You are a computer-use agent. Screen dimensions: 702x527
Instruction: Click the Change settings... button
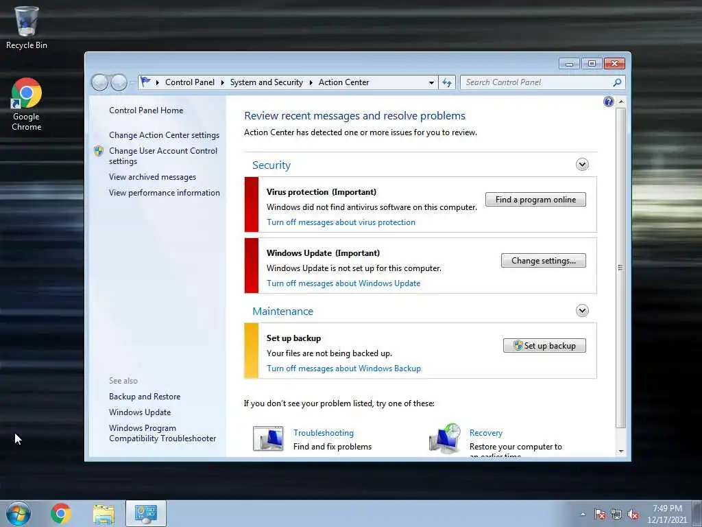click(x=544, y=260)
